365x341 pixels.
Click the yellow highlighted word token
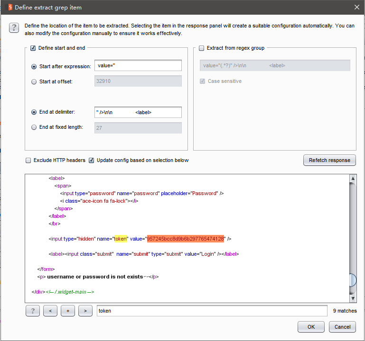click(121, 239)
